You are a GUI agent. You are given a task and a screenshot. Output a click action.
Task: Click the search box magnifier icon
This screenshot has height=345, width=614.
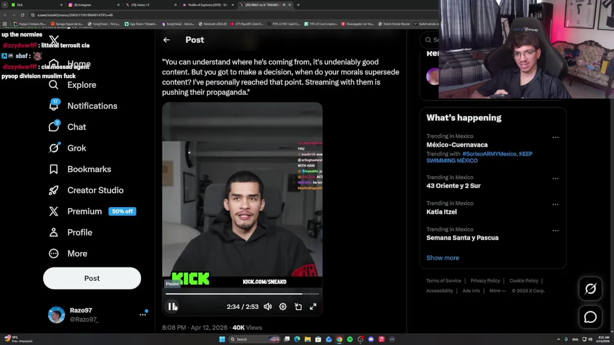(428, 40)
